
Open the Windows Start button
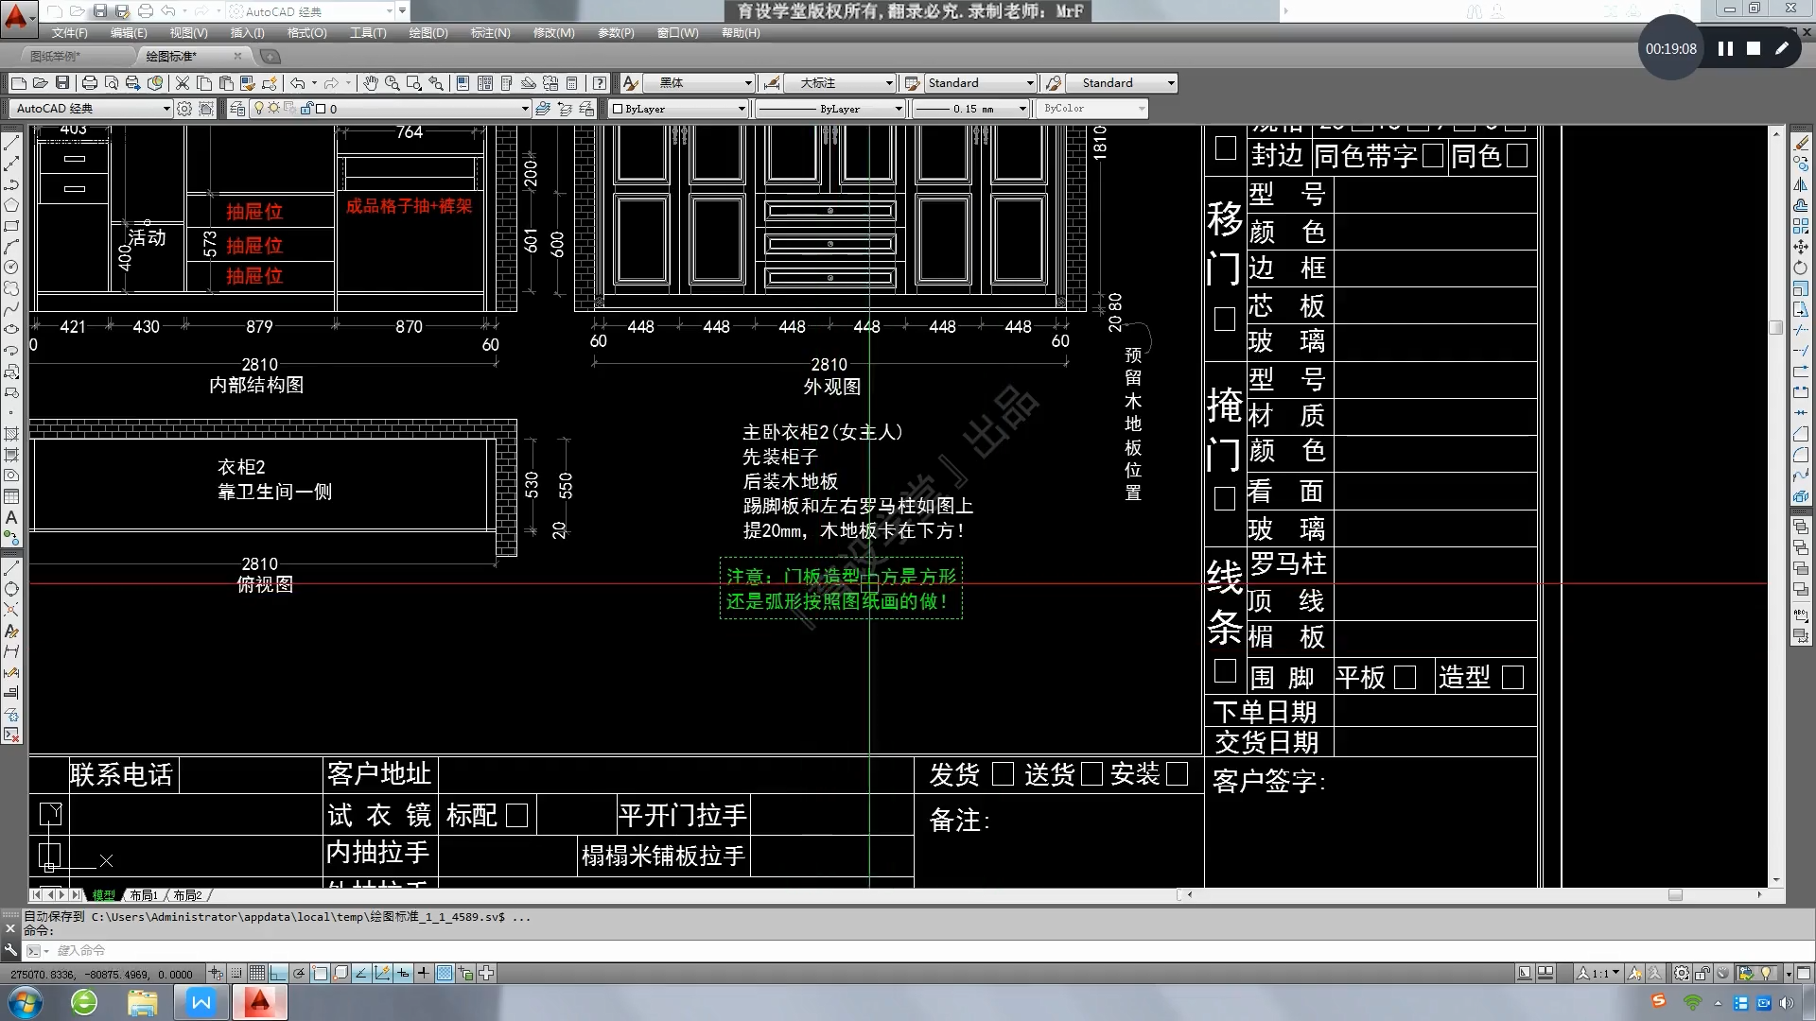[x=26, y=1001]
